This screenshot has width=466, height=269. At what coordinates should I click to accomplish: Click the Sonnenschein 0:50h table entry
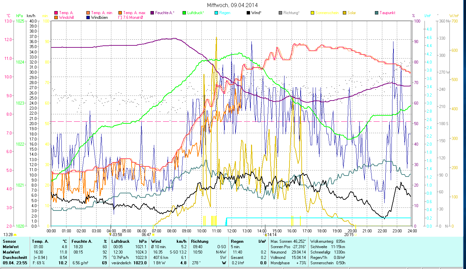328,263
